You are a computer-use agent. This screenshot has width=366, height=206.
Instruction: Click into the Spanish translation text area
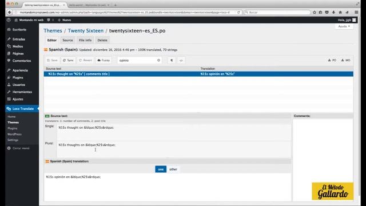[x=168, y=187]
